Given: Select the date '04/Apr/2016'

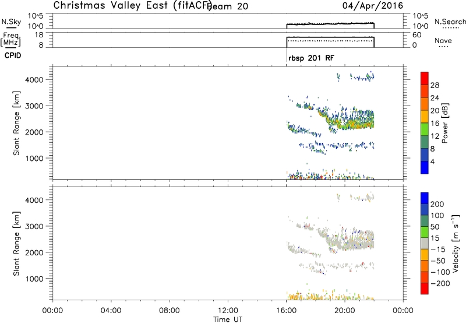Looking at the screenshot, I should [x=373, y=6].
